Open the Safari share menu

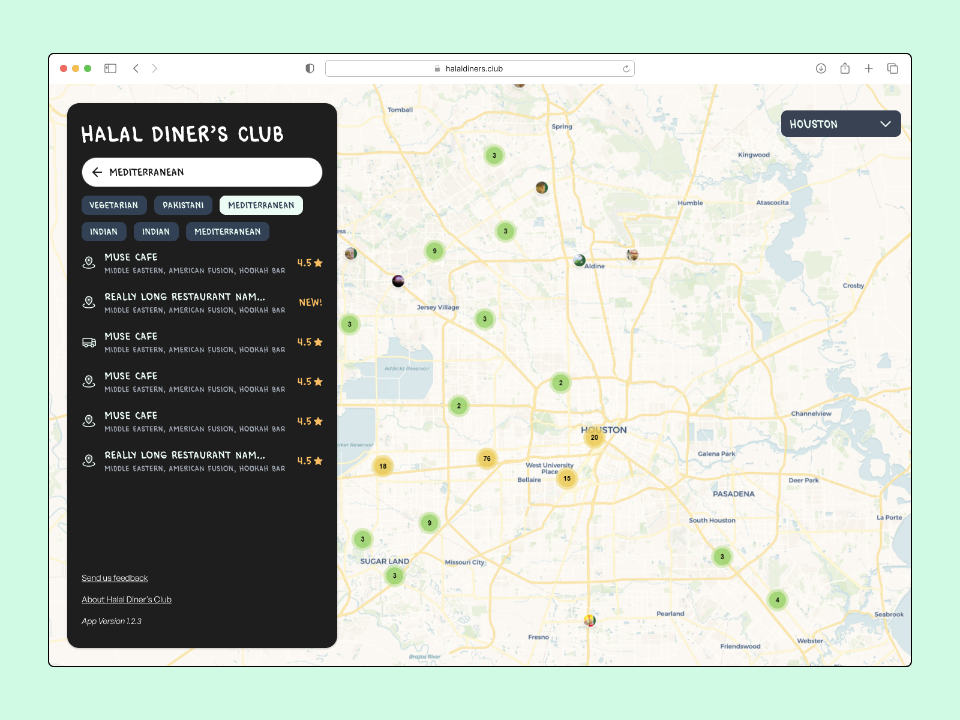point(845,68)
